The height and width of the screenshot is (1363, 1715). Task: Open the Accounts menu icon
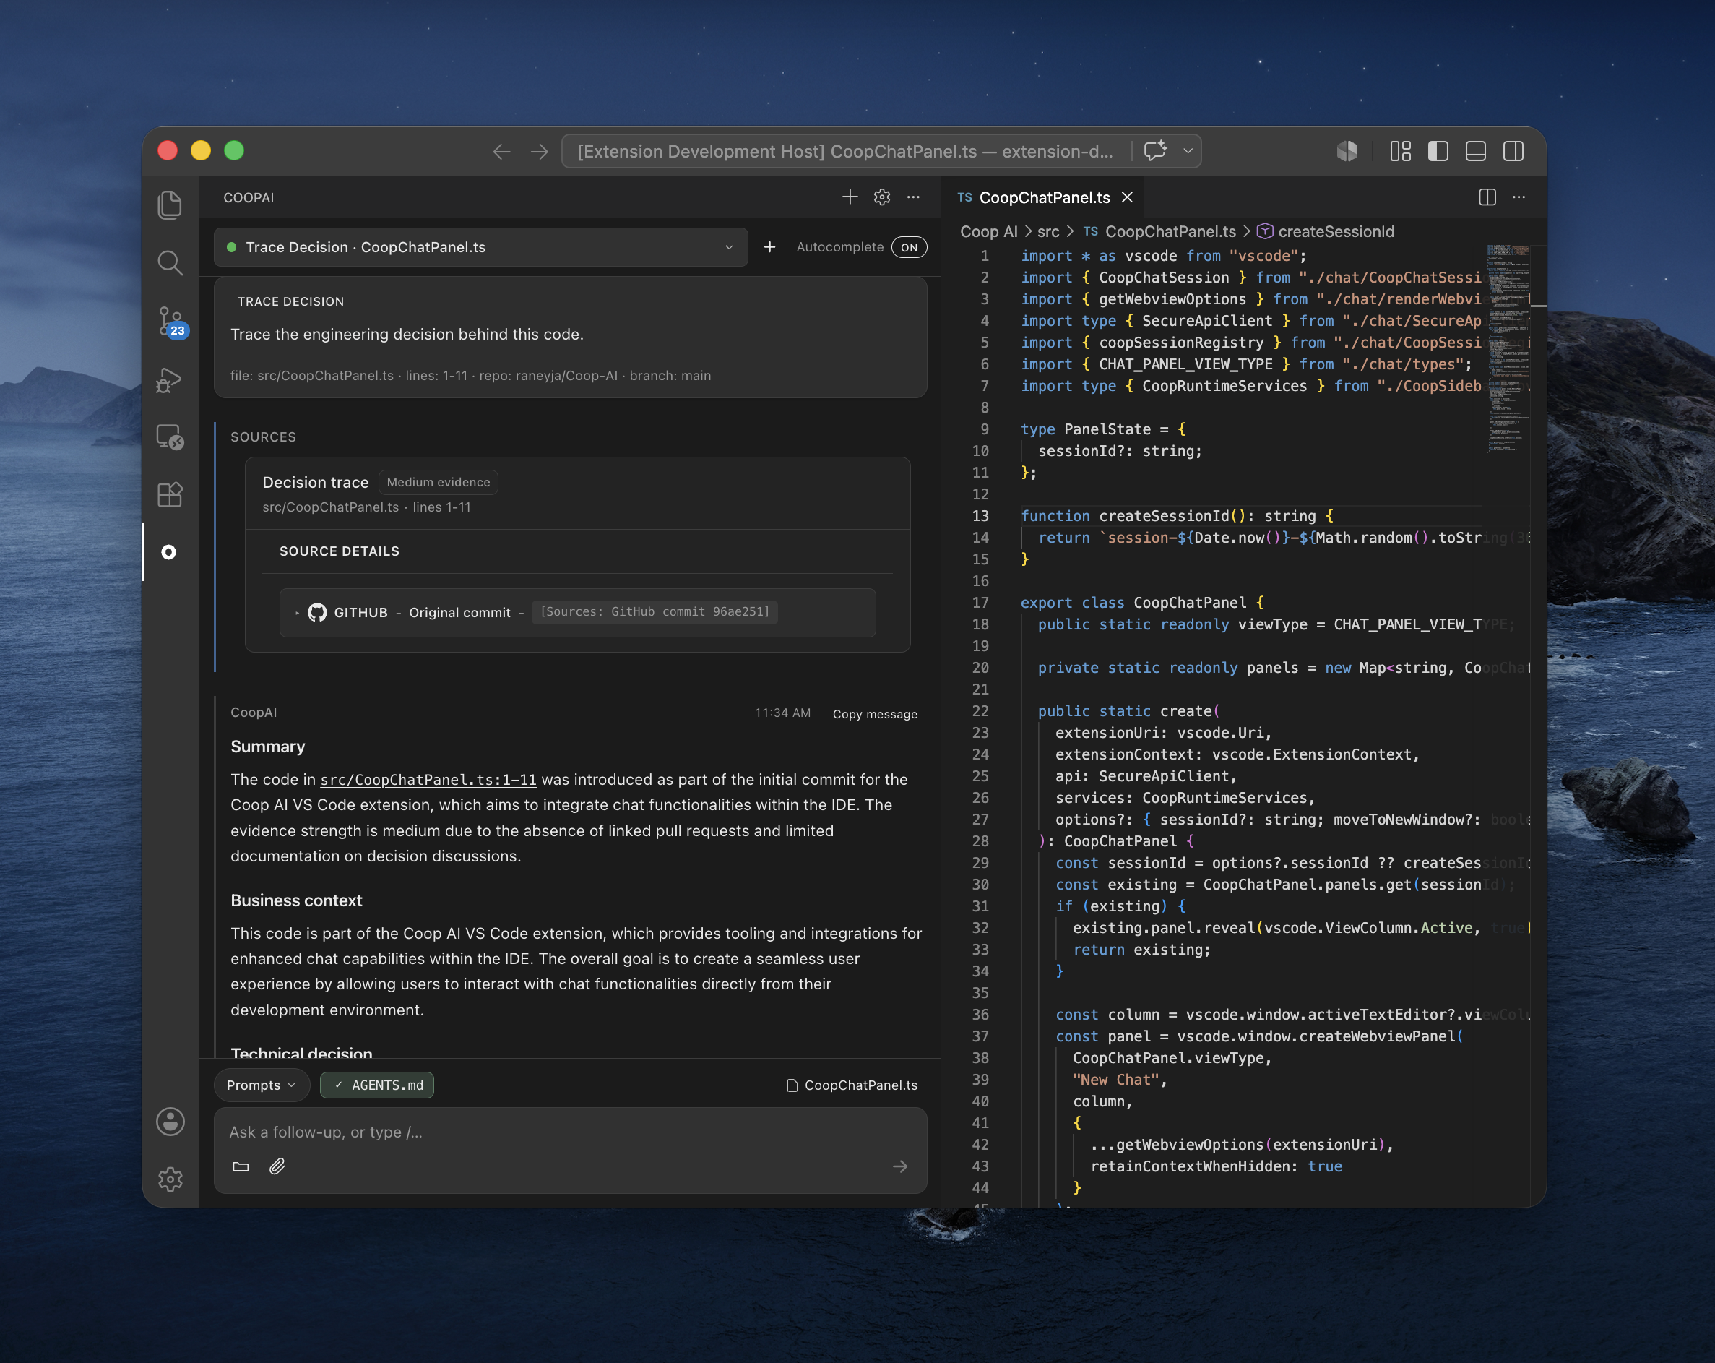170,1122
